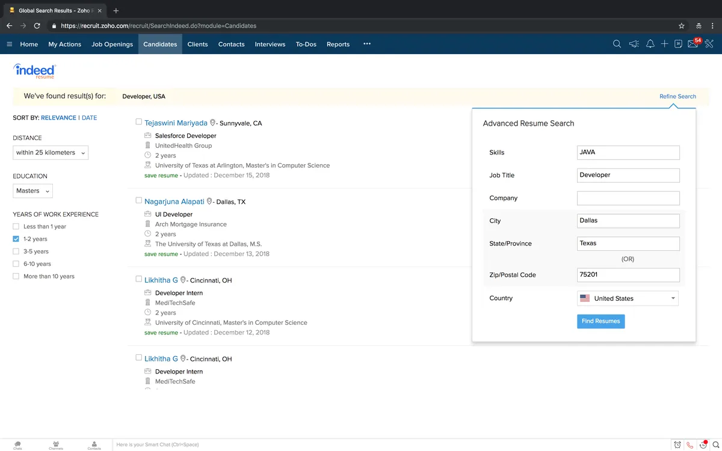Sort results by RELEVANCE
The image size is (722, 451).
click(x=58, y=118)
